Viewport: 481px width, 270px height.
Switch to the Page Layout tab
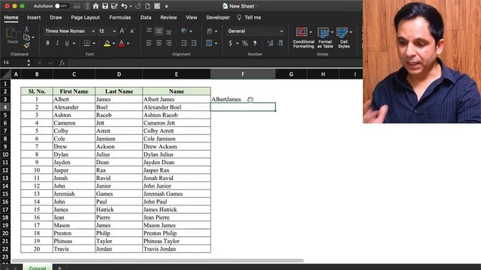click(85, 17)
